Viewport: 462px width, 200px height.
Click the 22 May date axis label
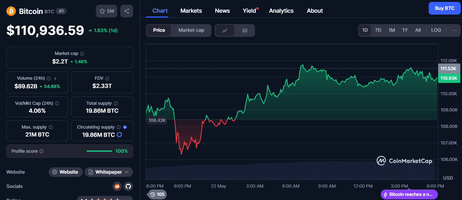coord(218,186)
